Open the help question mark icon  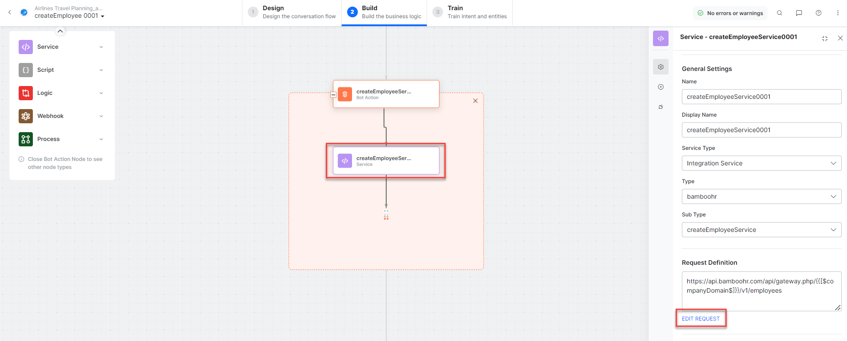(819, 13)
